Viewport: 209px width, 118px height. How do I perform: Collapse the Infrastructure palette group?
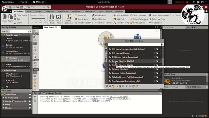(2, 70)
